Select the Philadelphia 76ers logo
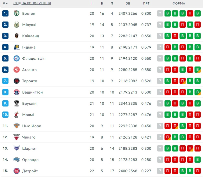This screenshot has height=179, width=203. [16, 58]
